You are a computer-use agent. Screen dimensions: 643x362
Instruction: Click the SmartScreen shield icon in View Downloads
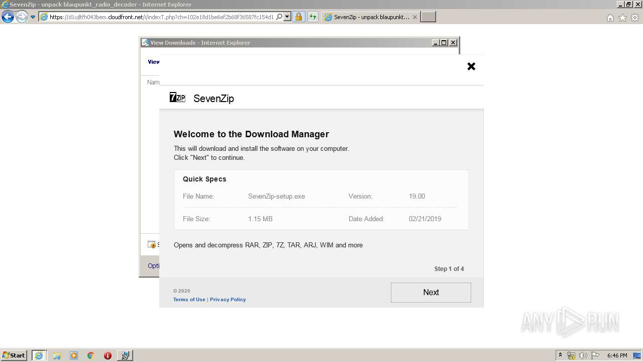[x=152, y=244]
